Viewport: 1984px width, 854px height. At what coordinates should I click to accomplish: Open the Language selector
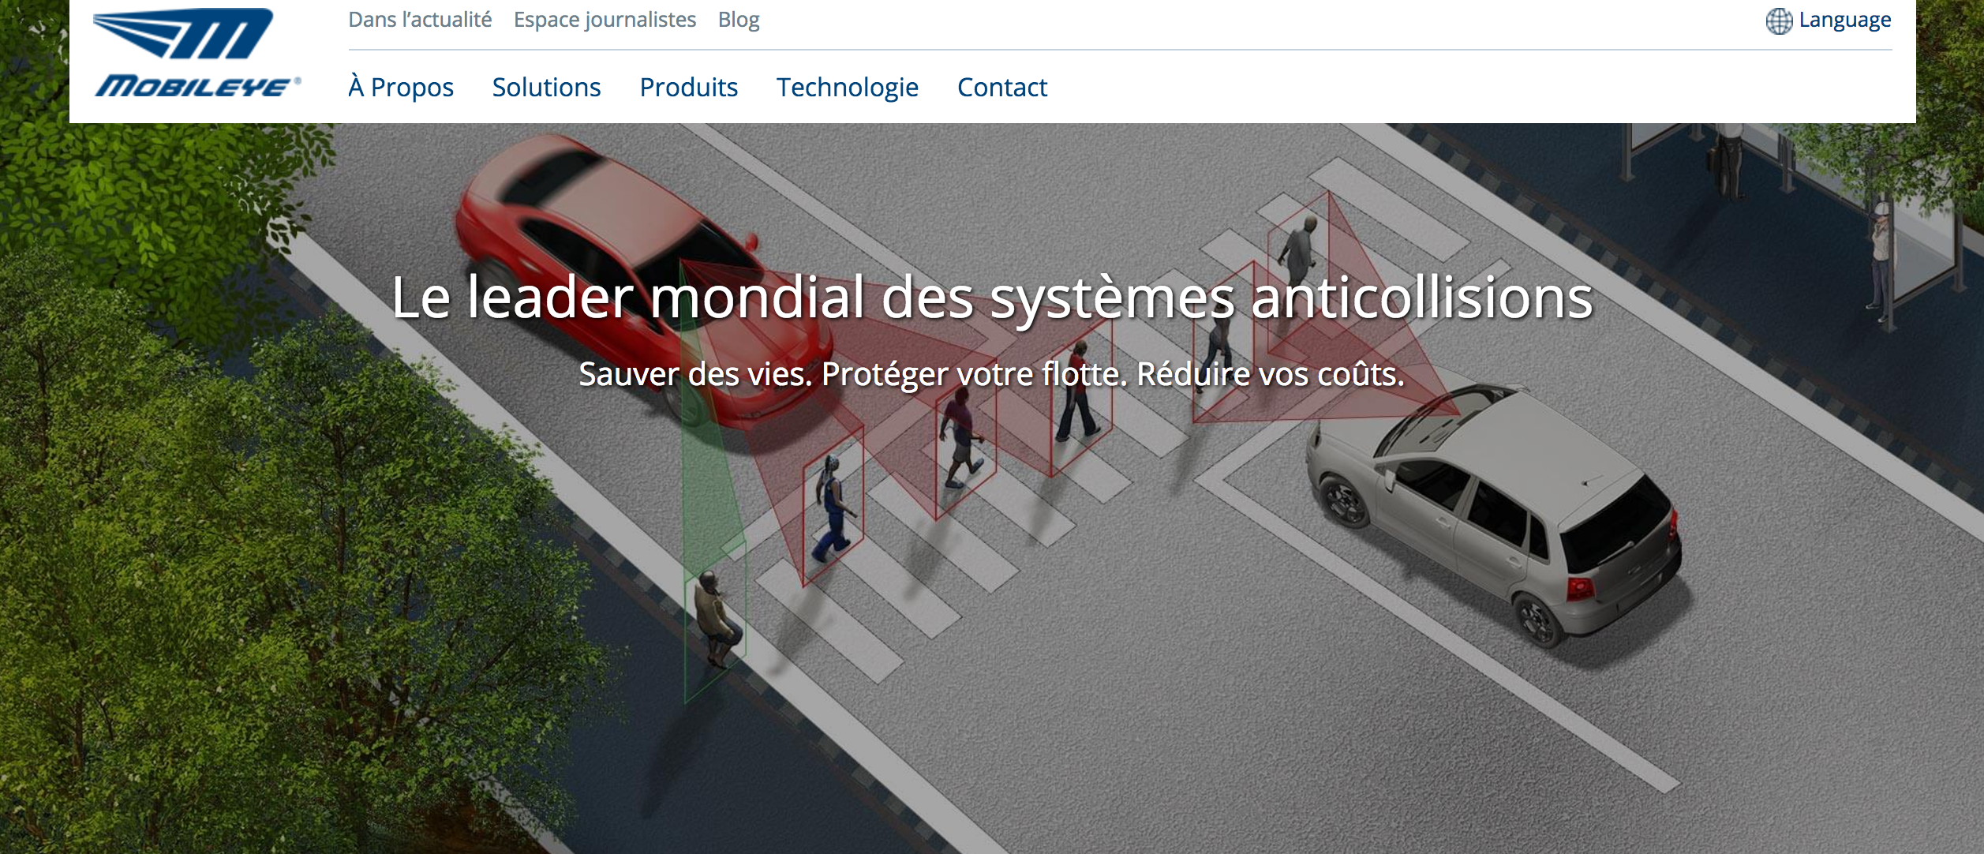[x=1829, y=21]
